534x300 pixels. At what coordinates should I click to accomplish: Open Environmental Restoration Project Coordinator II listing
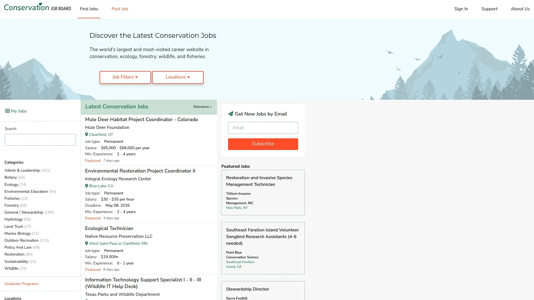point(140,171)
